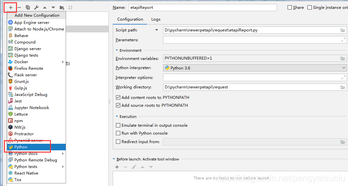Choose Flask server configuration

[x=36, y=75]
